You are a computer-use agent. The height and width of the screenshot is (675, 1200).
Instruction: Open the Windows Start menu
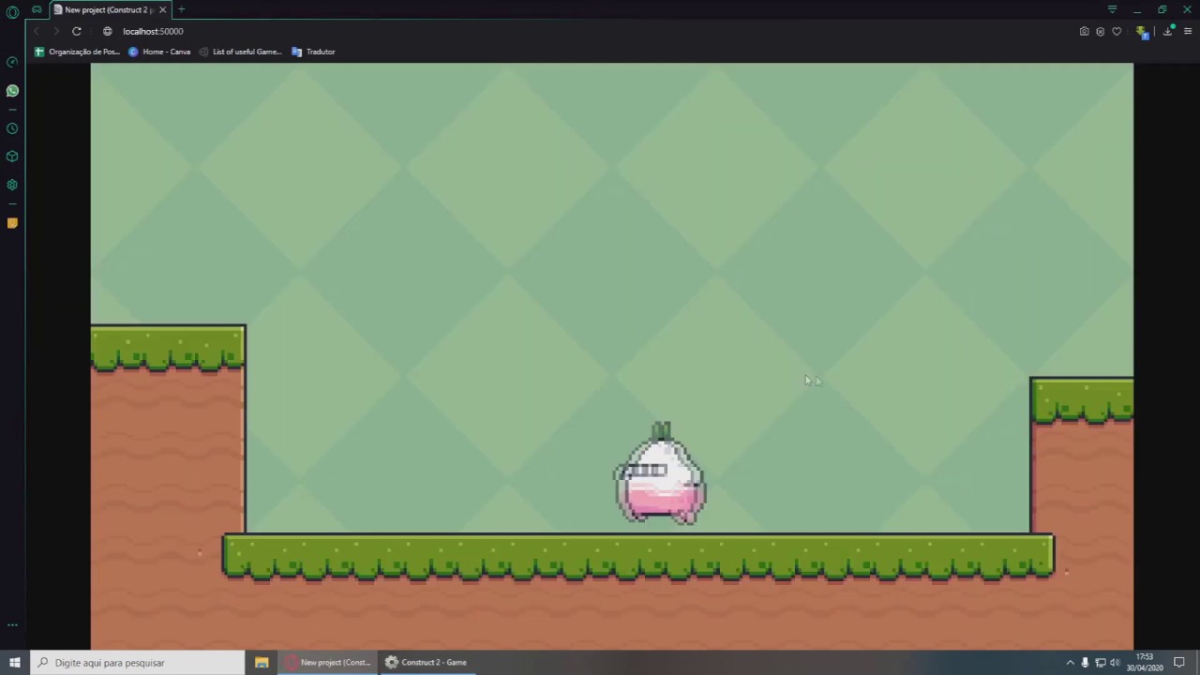click(x=15, y=662)
